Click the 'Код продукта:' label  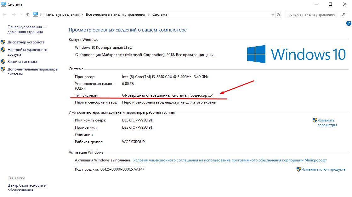(87, 169)
